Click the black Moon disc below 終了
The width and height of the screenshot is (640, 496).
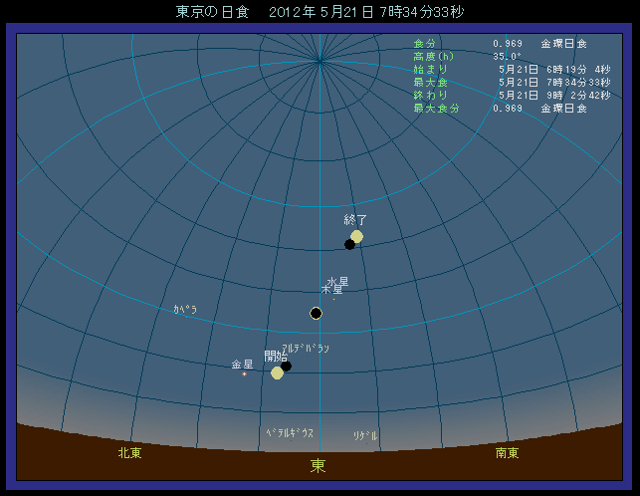point(349,244)
